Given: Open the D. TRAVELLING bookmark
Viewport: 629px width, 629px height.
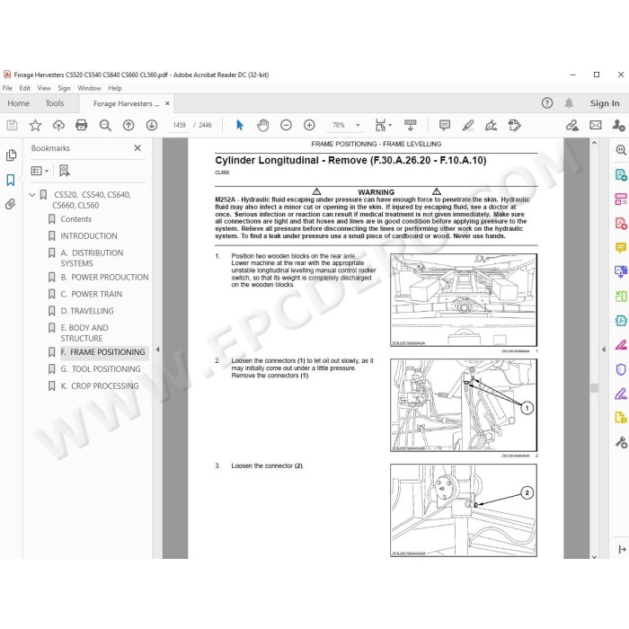Looking at the screenshot, I should pyautogui.click(x=87, y=311).
